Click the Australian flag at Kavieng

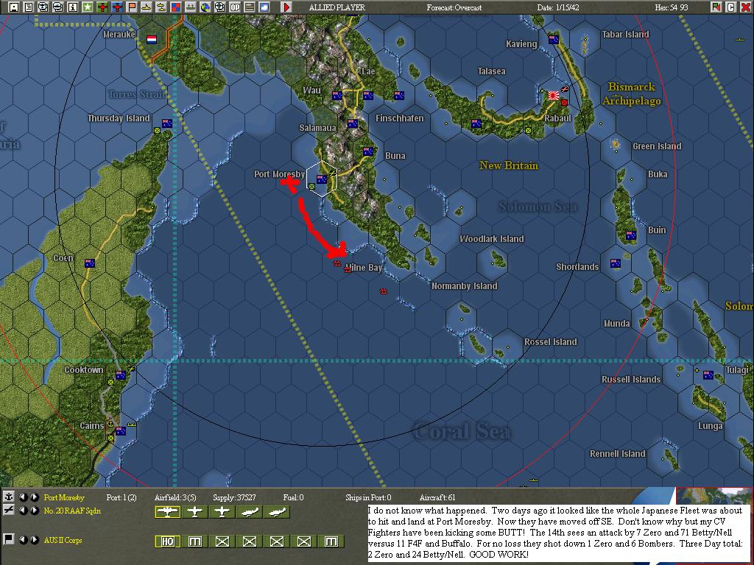pos(554,40)
